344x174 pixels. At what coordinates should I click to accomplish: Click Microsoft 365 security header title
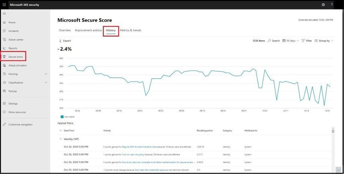point(24,4)
